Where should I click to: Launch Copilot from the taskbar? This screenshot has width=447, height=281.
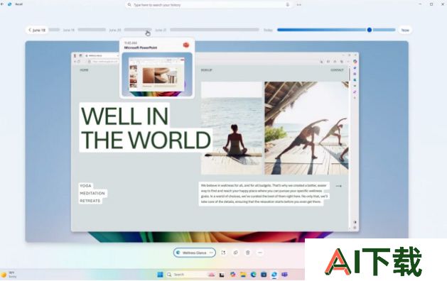[x=233, y=275]
